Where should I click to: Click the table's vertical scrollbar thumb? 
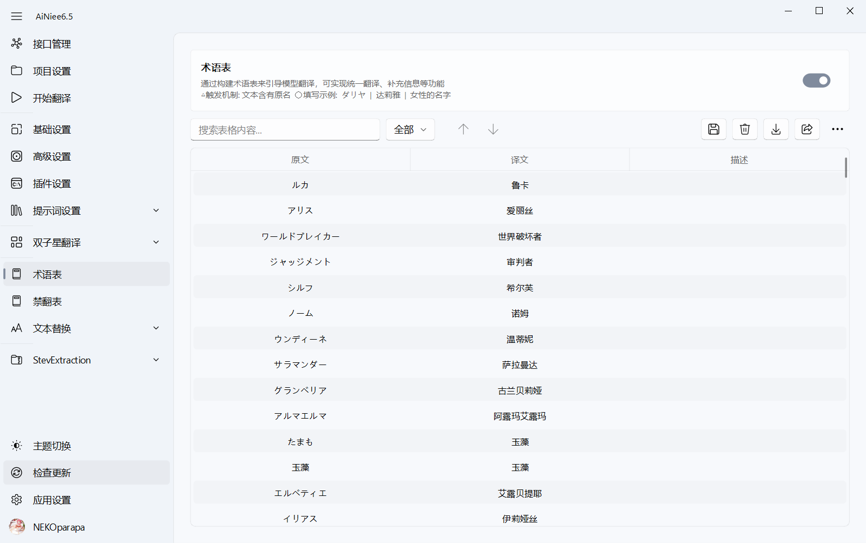pos(845,168)
